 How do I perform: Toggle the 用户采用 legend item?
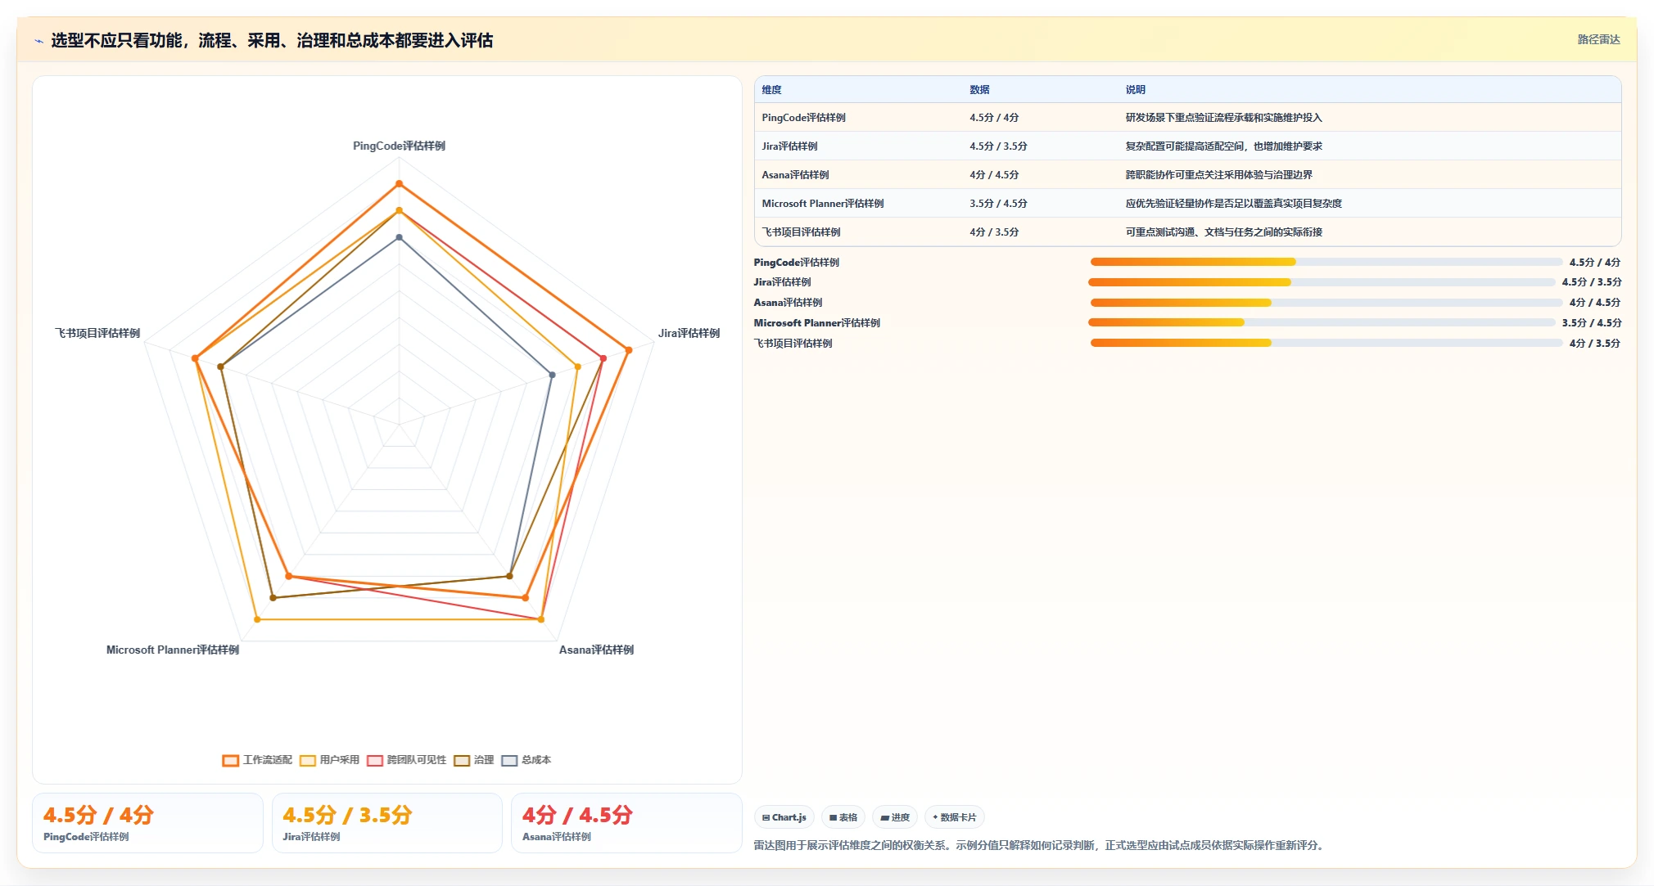(329, 760)
